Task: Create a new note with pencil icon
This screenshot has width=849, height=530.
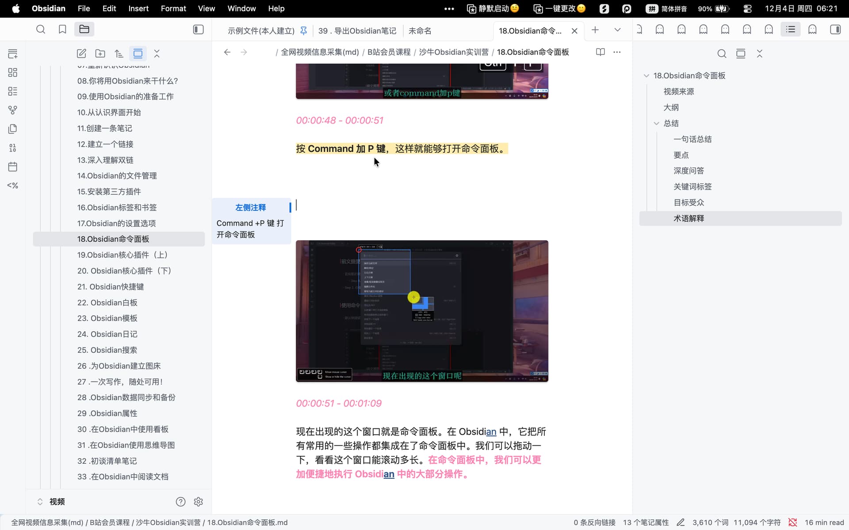Action: click(81, 54)
